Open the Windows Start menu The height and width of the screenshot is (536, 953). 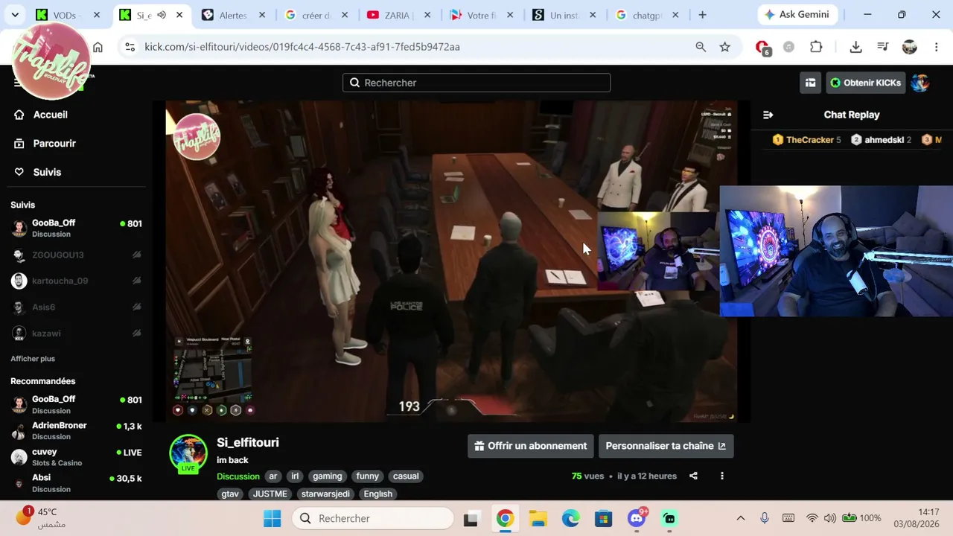pyautogui.click(x=272, y=518)
